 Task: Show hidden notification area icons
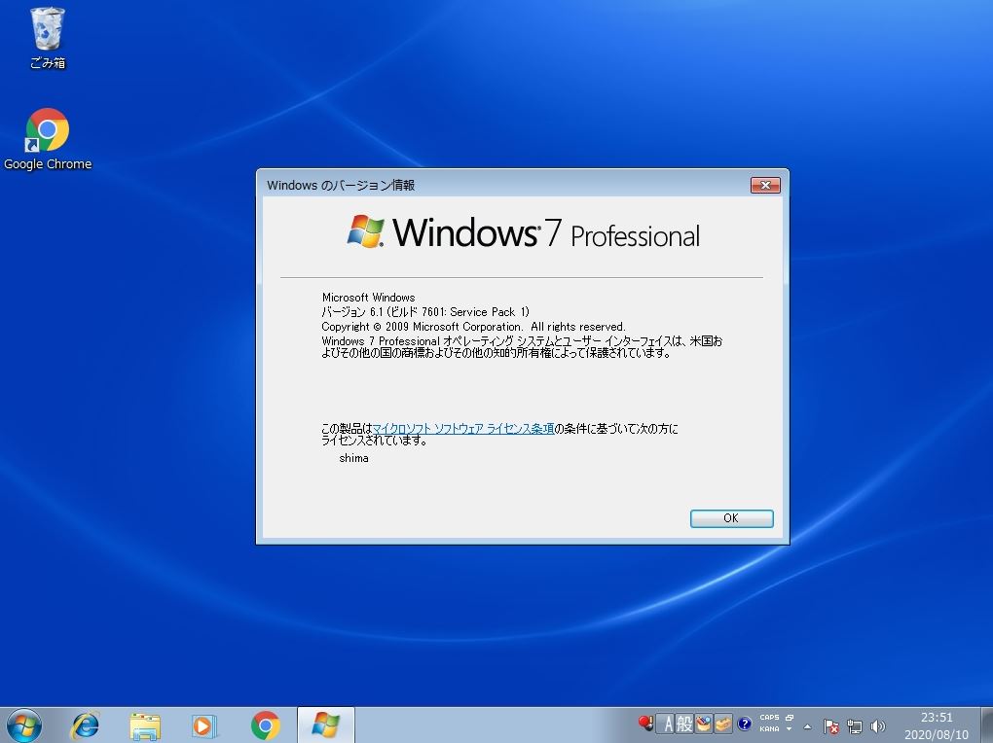coord(807,725)
